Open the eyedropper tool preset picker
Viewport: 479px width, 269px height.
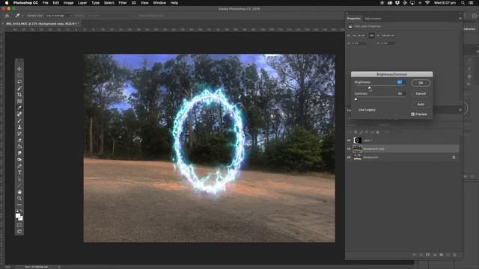point(19,16)
